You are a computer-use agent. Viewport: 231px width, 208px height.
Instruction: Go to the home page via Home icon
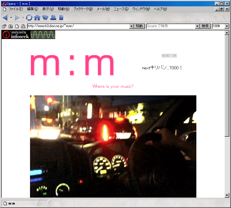[x=37, y=17]
